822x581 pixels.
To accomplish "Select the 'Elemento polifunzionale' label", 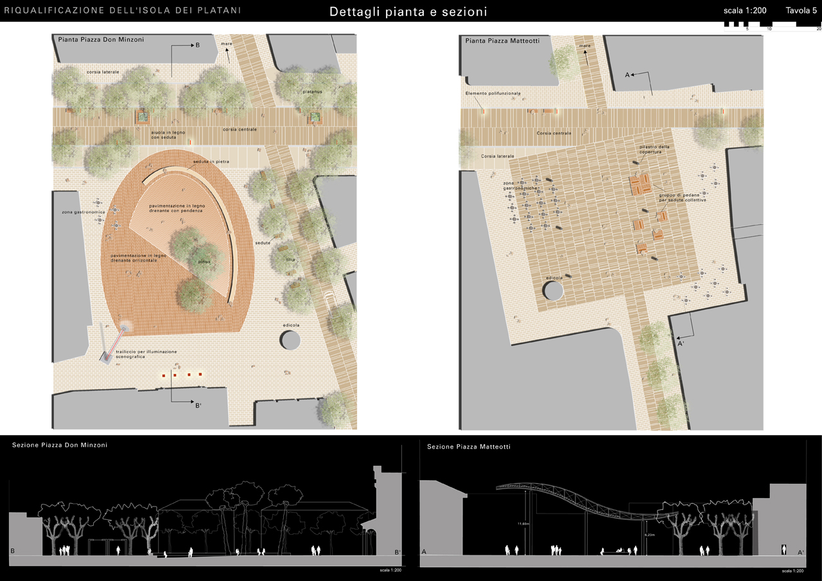I will point(493,94).
